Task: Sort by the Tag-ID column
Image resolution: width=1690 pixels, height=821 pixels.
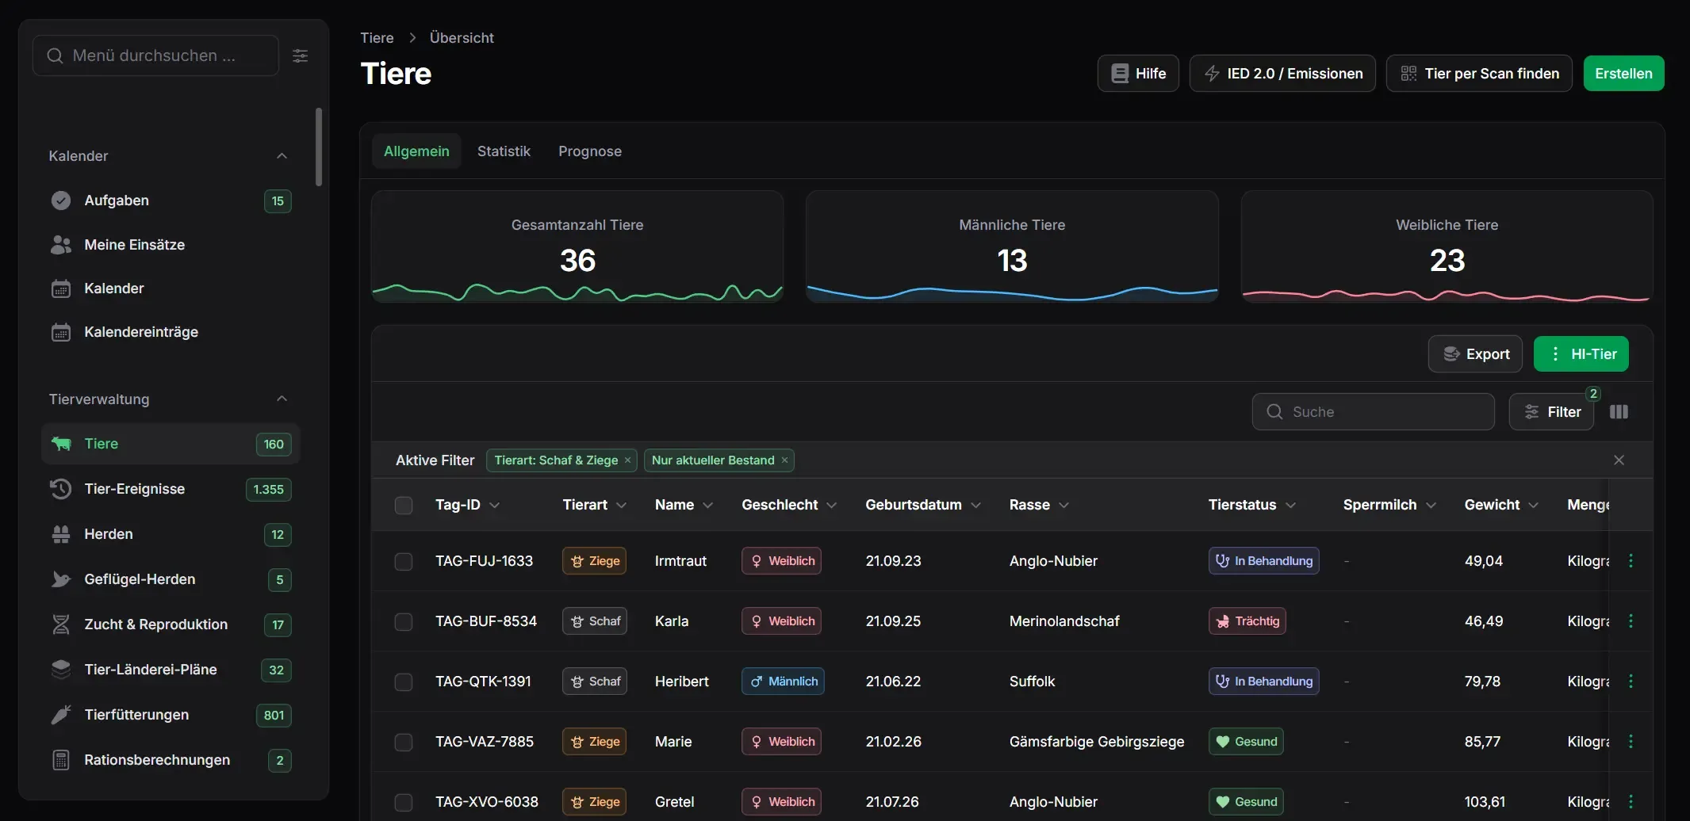Action: tap(467, 505)
